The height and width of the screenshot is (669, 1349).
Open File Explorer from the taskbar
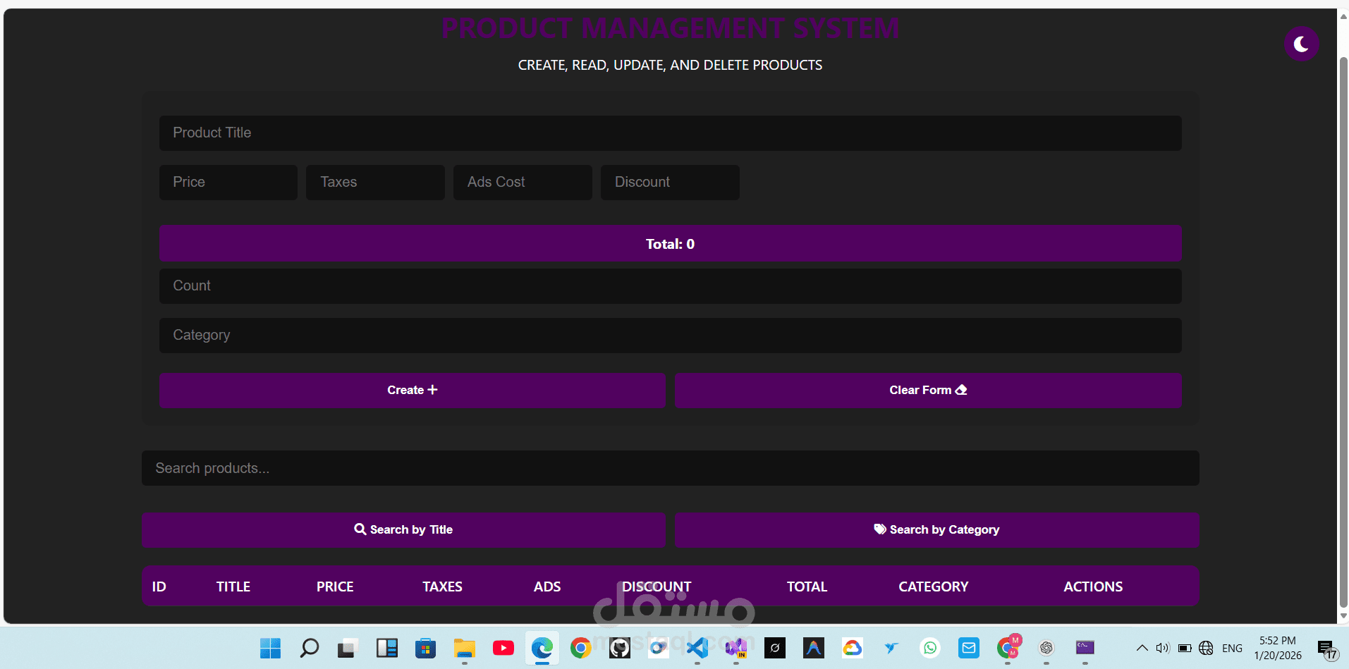[464, 648]
